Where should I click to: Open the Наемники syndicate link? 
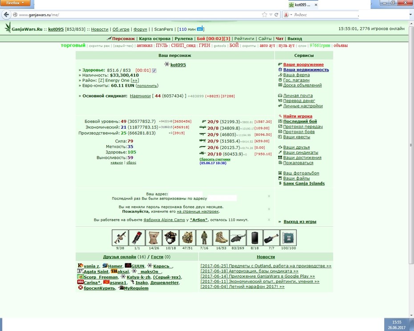140,96
